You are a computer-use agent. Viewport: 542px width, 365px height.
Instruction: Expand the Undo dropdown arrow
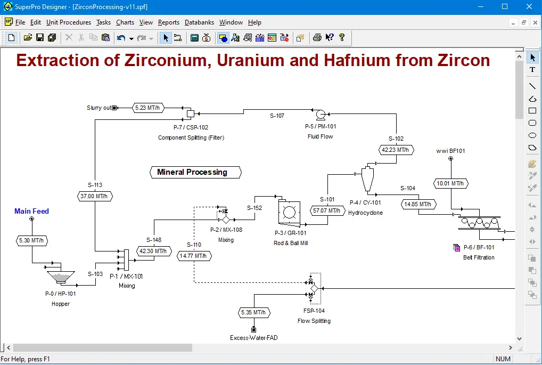pos(131,38)
